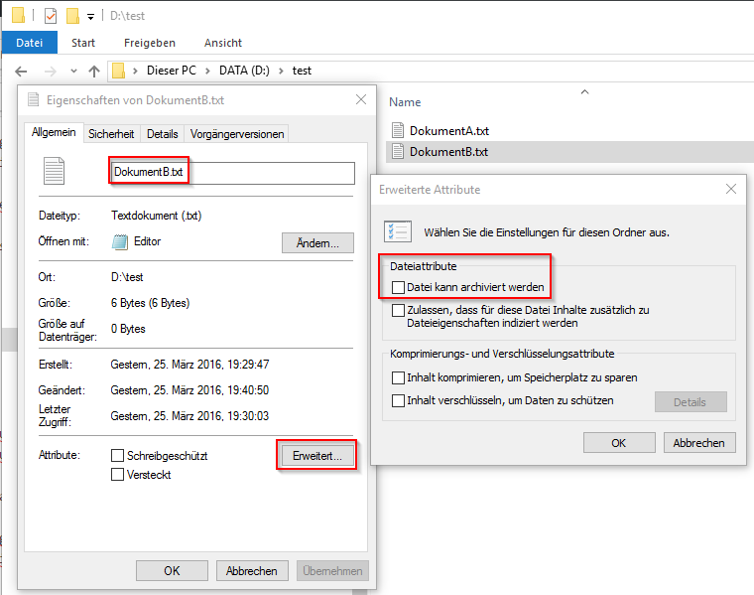Click the large text document icon in properties
The height and width of the screenshot is (595, 754).
[54, 171]
